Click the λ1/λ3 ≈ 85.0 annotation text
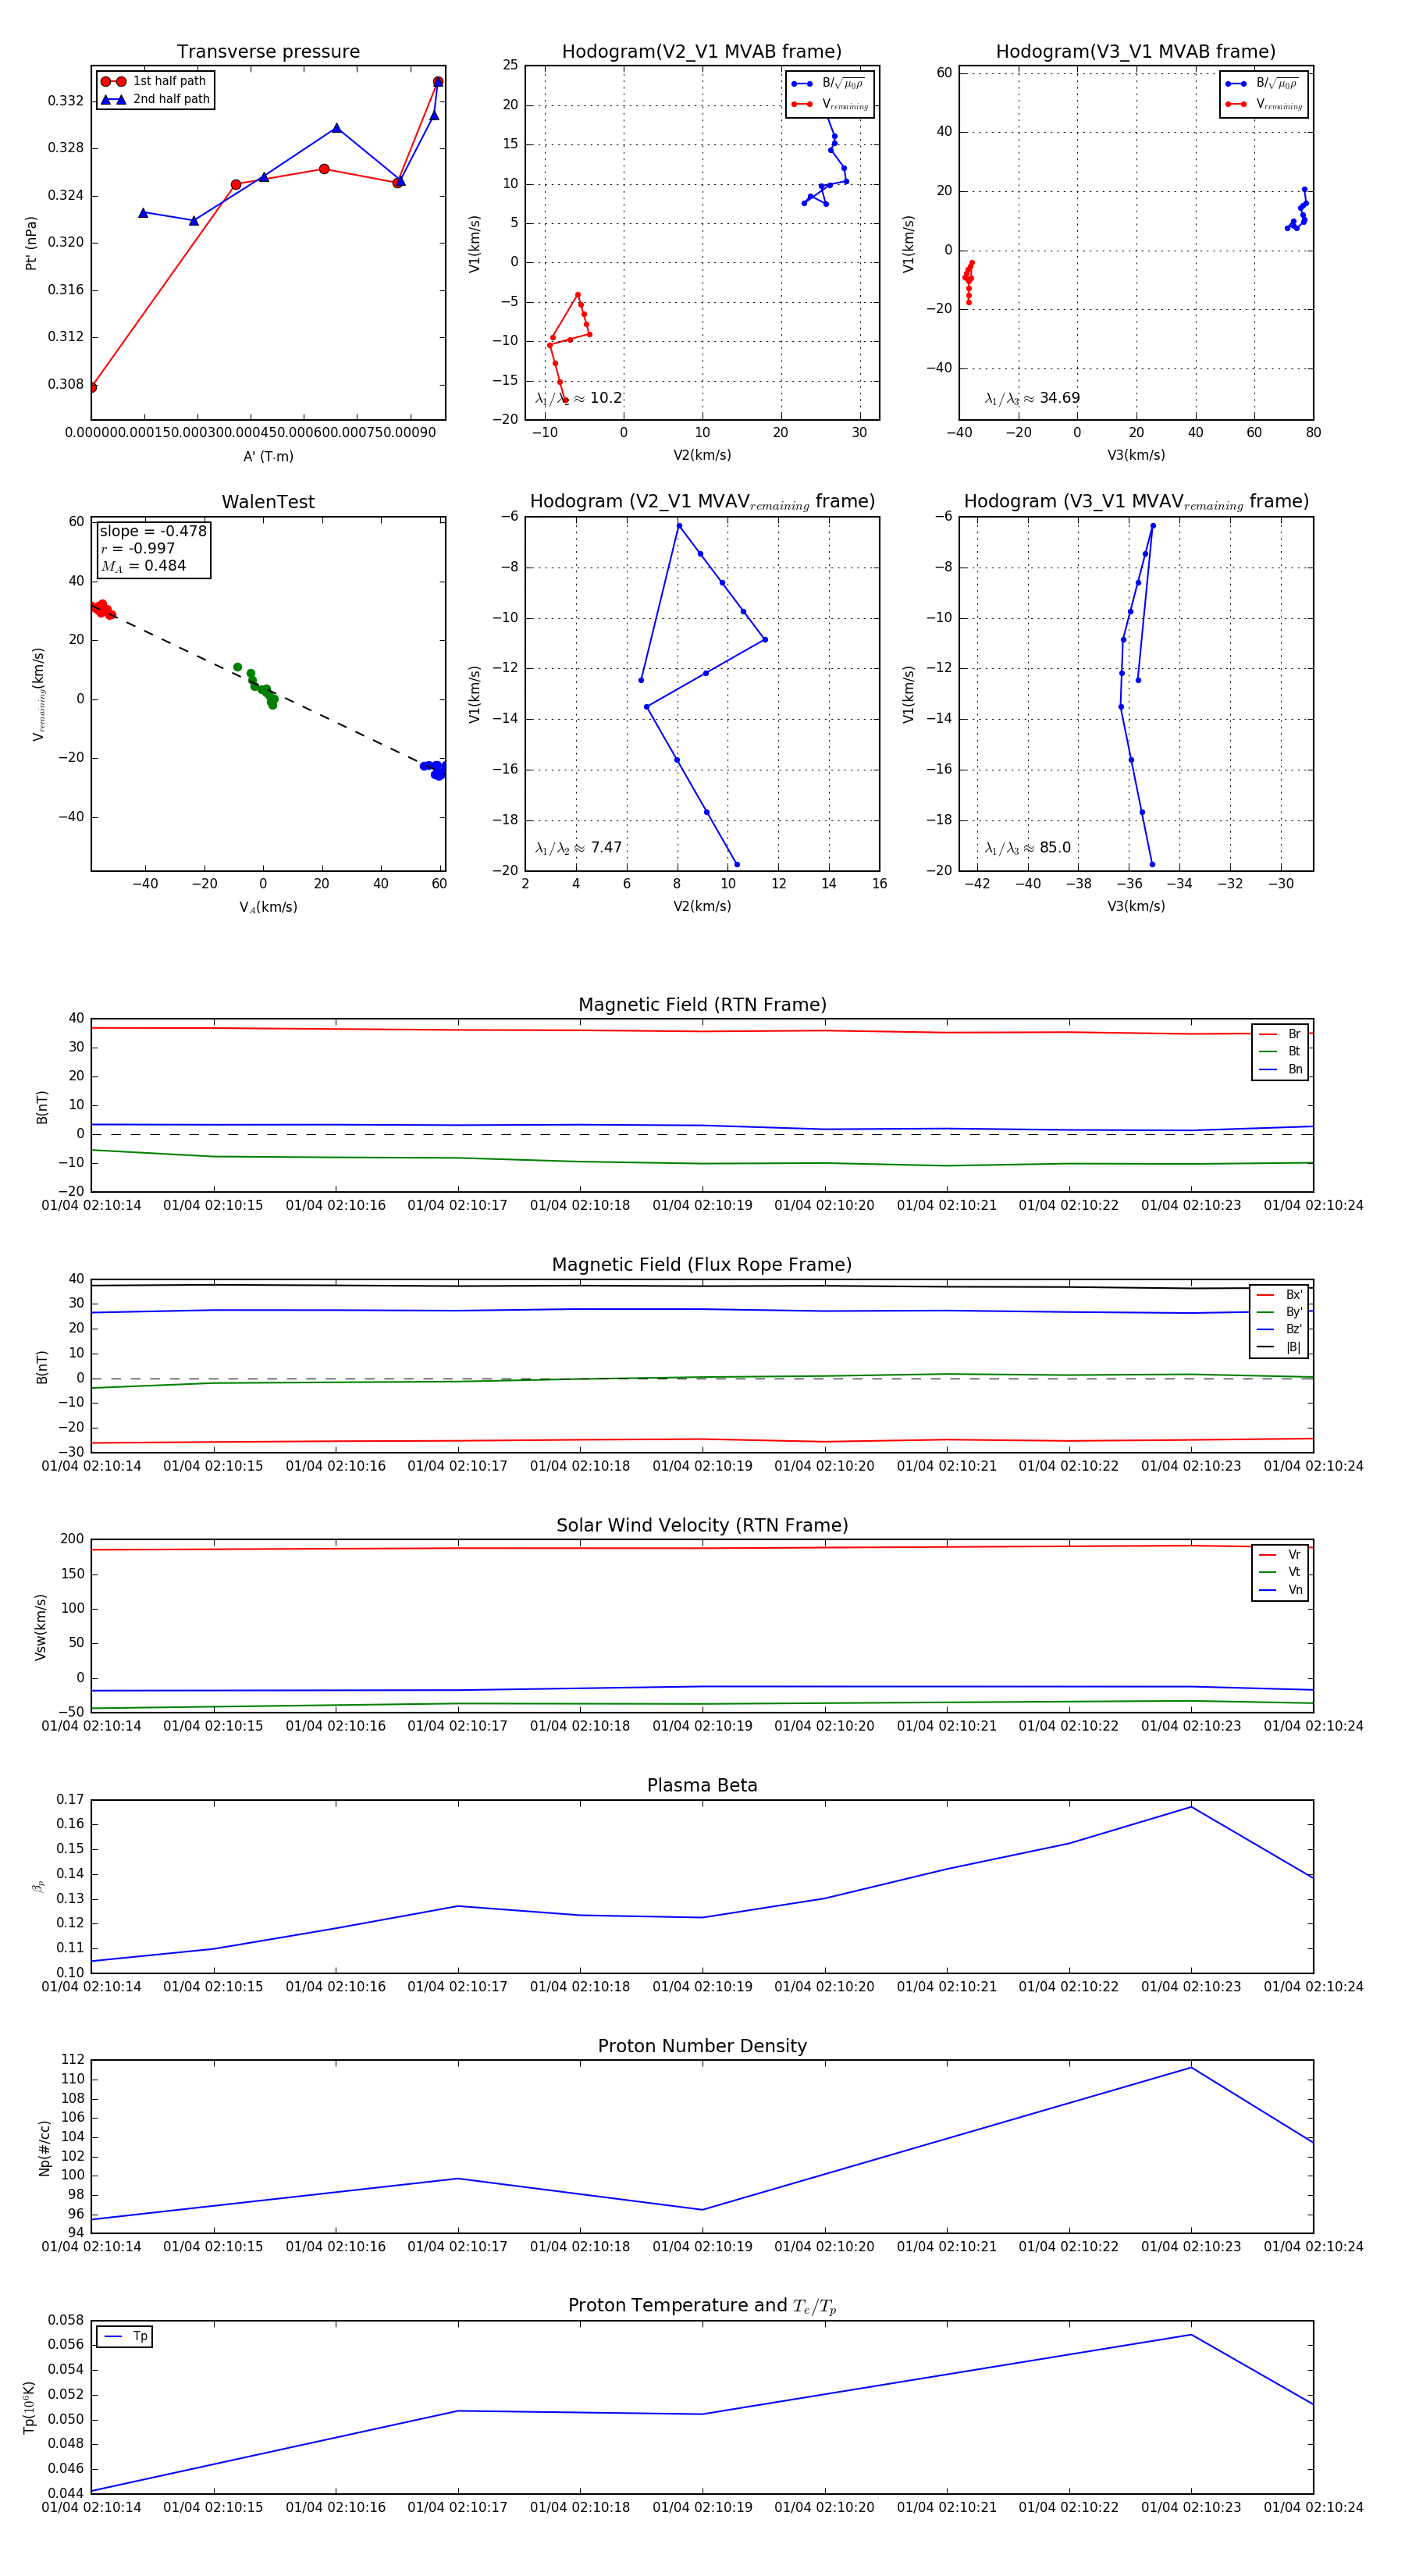This screenshot has height=2576, width=1405. (1027, 848)
